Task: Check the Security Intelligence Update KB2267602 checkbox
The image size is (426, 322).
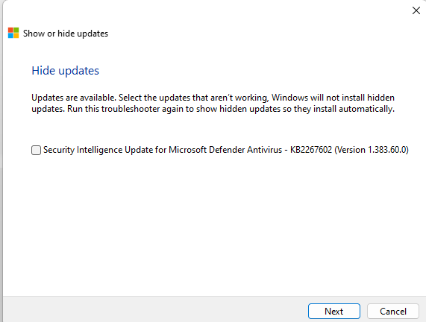Action: [x=36, y=150]
